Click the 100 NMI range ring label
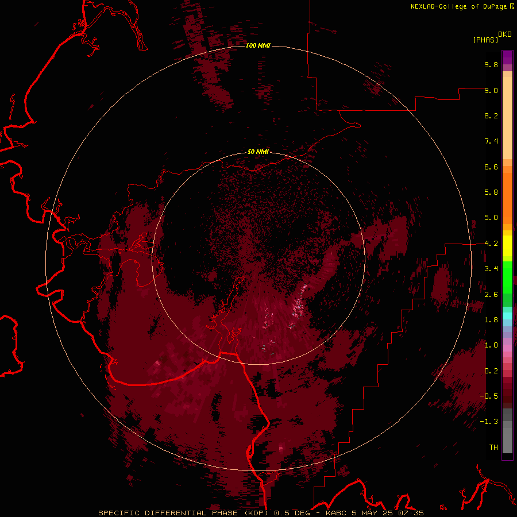 (258, 45)
